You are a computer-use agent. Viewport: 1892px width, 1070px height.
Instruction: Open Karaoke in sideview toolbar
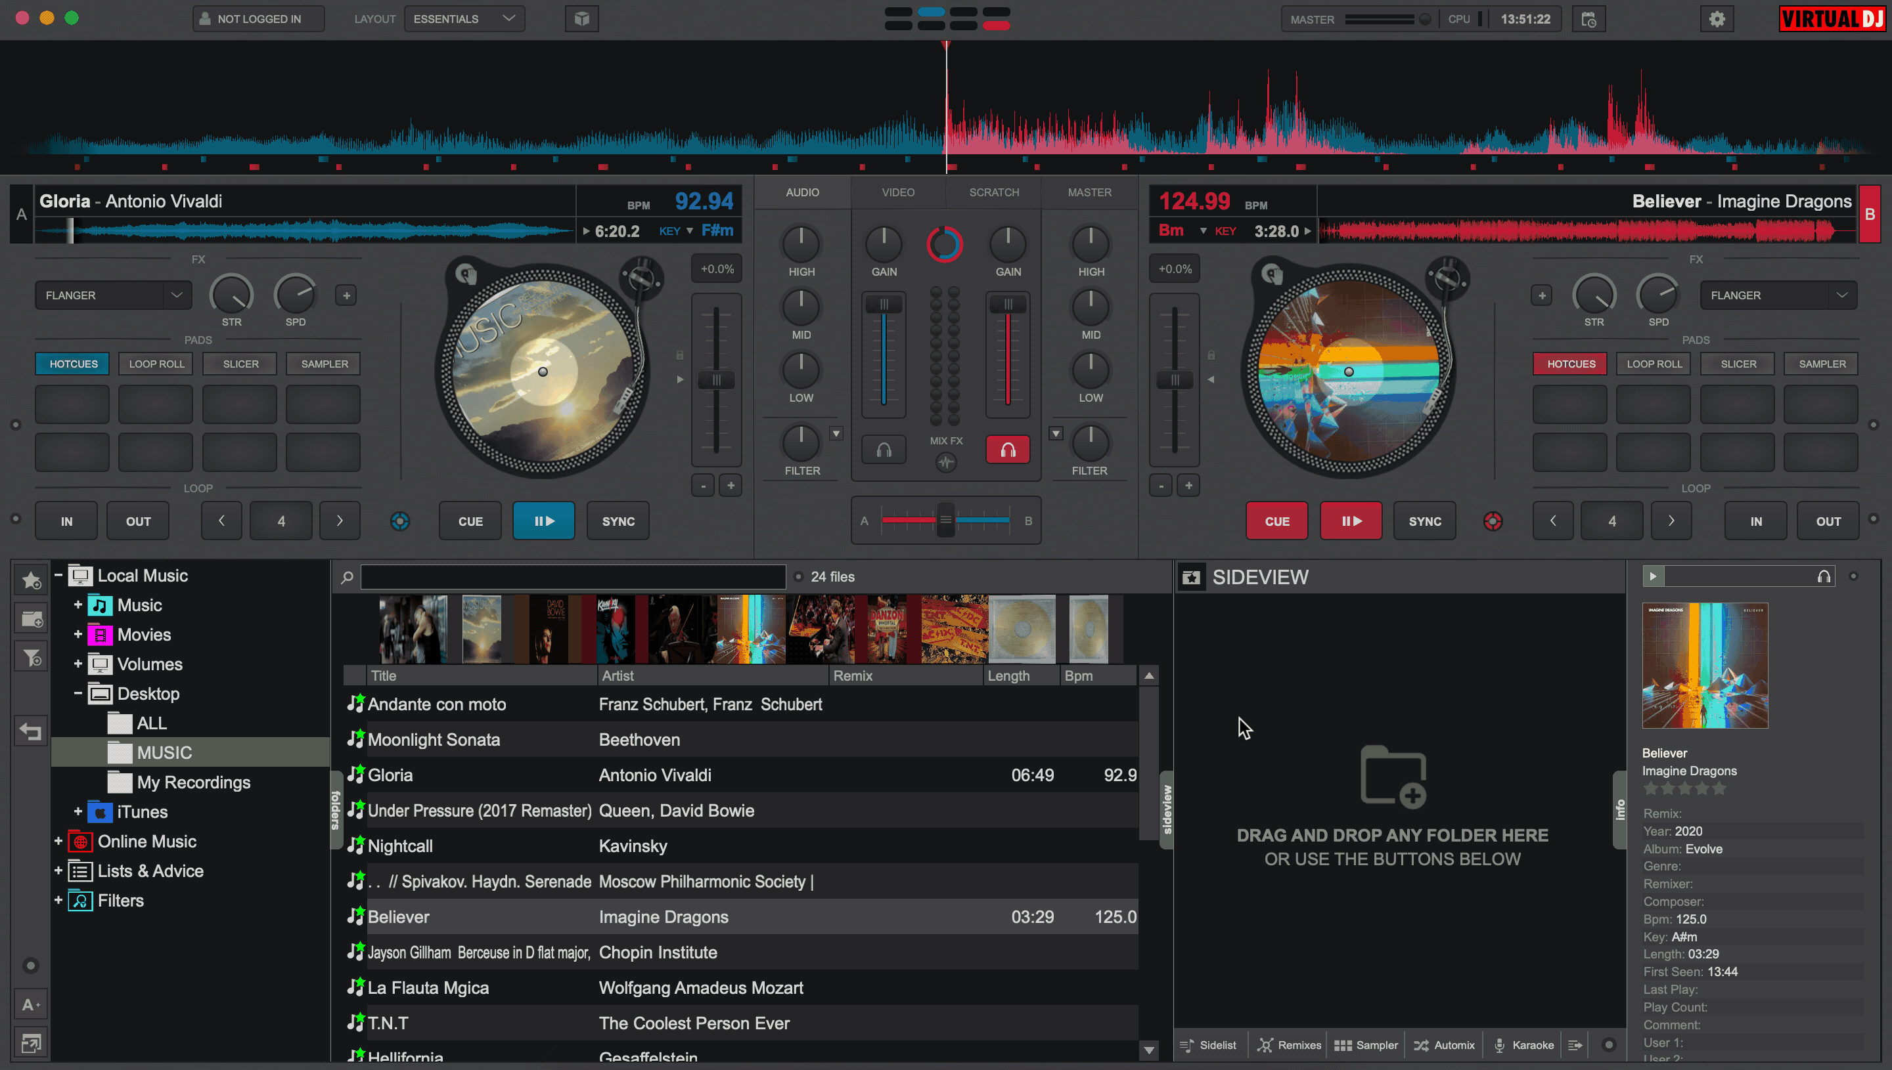(x=1523, y=1045)
